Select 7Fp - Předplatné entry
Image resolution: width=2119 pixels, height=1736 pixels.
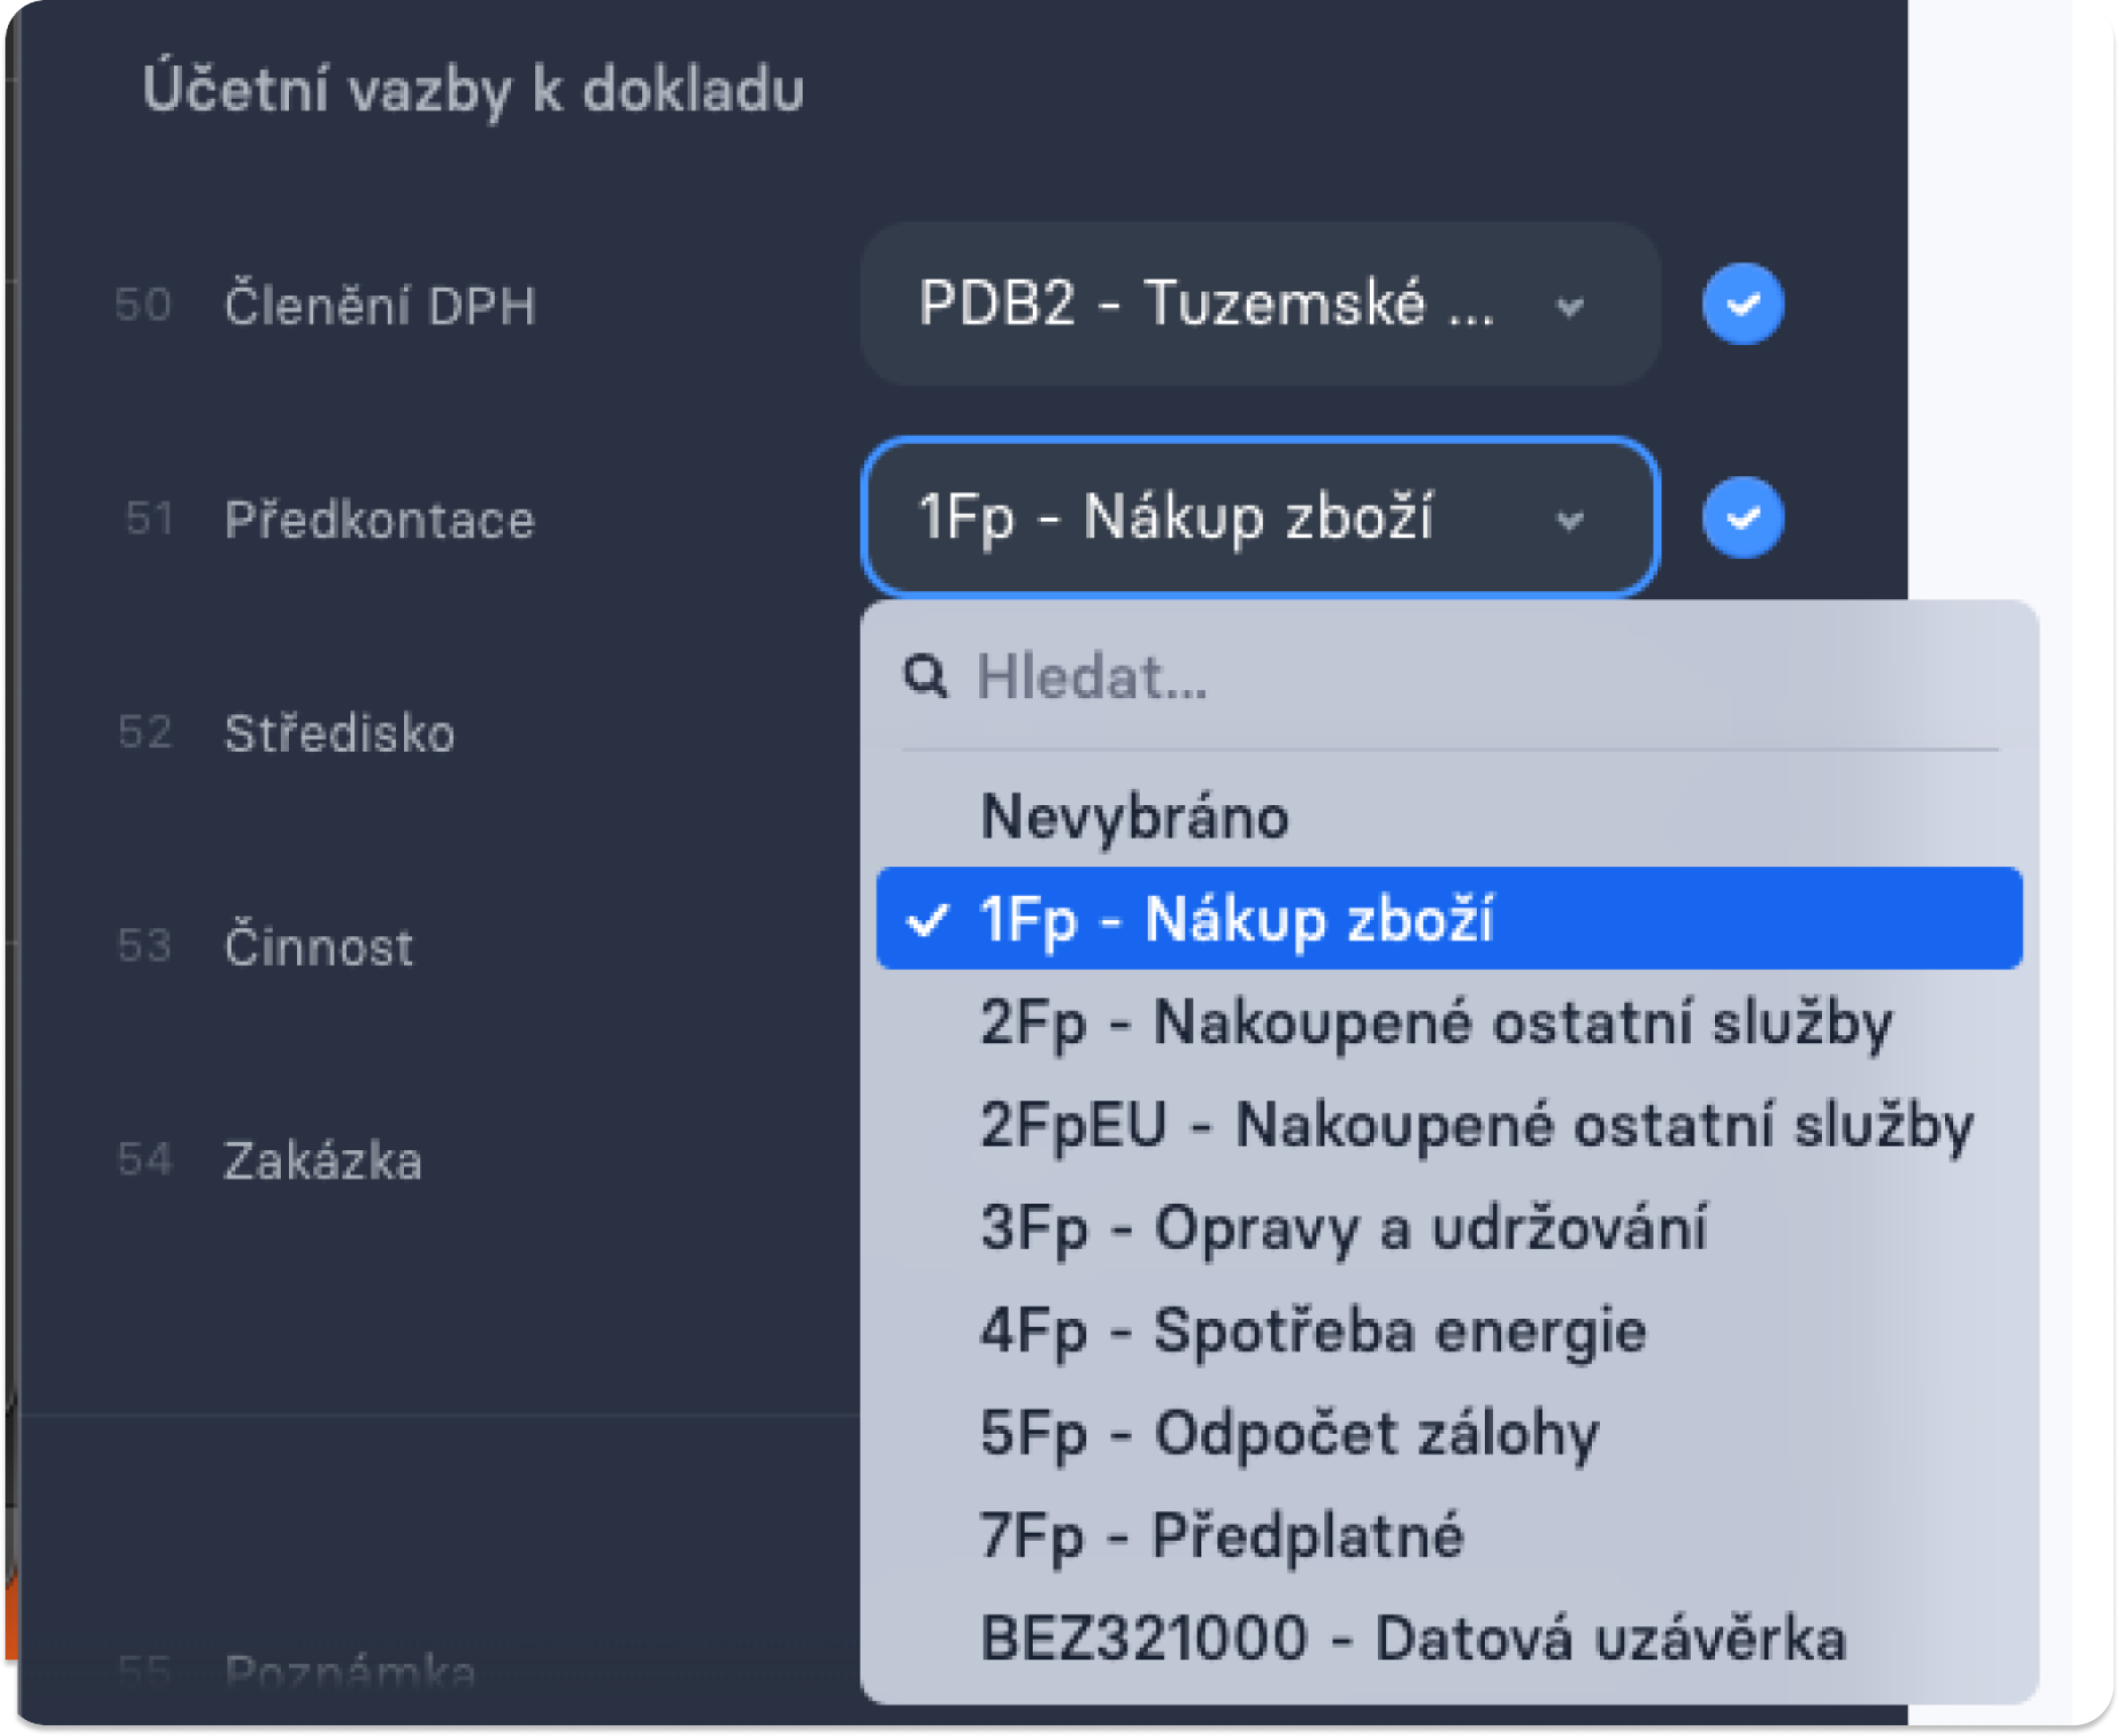click(1450, 1536)
